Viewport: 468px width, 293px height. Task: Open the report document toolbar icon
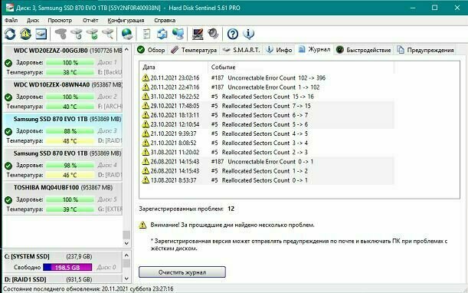[146, 34]
